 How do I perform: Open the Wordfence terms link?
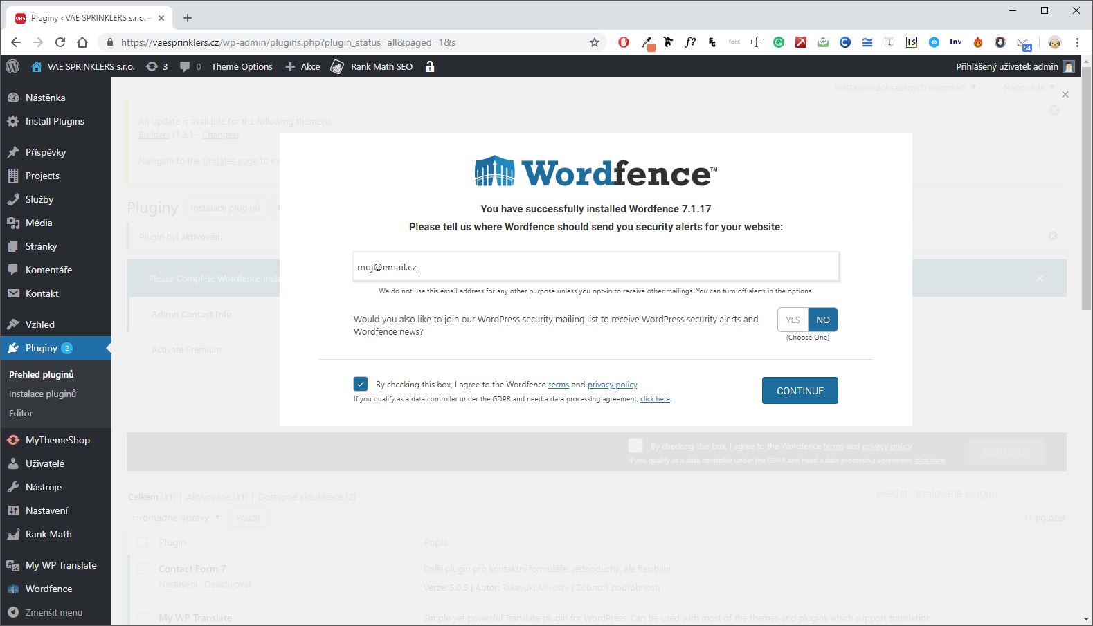559,385
